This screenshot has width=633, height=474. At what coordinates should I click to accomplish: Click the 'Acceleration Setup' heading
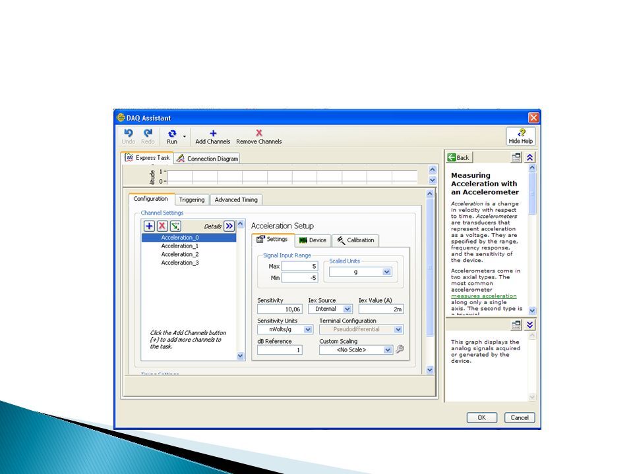[x=282, y=226]
